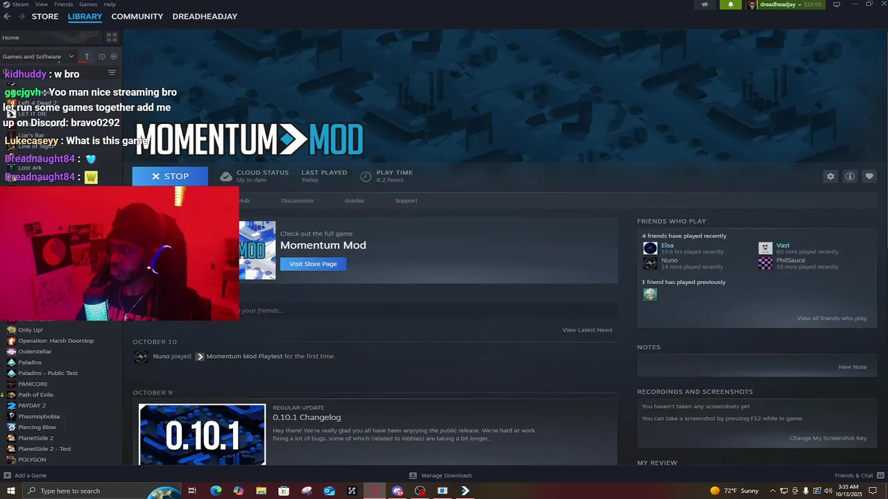Switch to the STORE tab
Screen dimensions: 888x499
click(45, 17)
